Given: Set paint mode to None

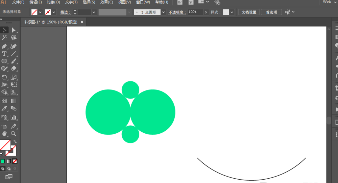Looking at the screenshot, I should [x=15, y=161].
